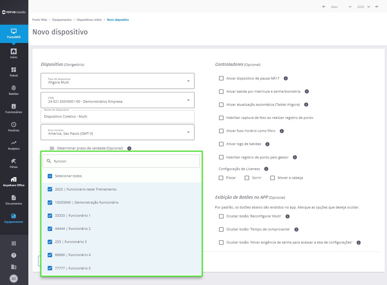This screenshot has height=285, width=387.
Task: Enable captura de foto ao registrar ponto
Action: [x=221, y=118]
